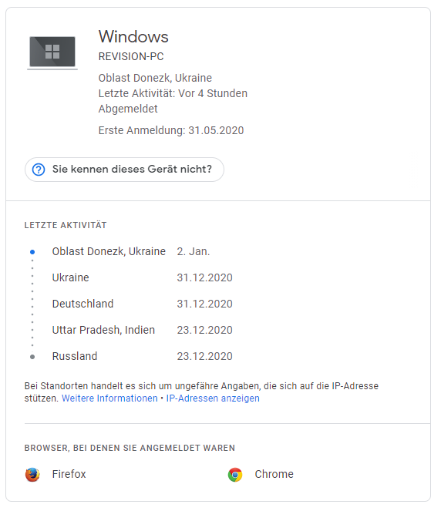Follow the Weitere Informationen link
This screenshot has height=511, width=441.
tap(109, 398)
